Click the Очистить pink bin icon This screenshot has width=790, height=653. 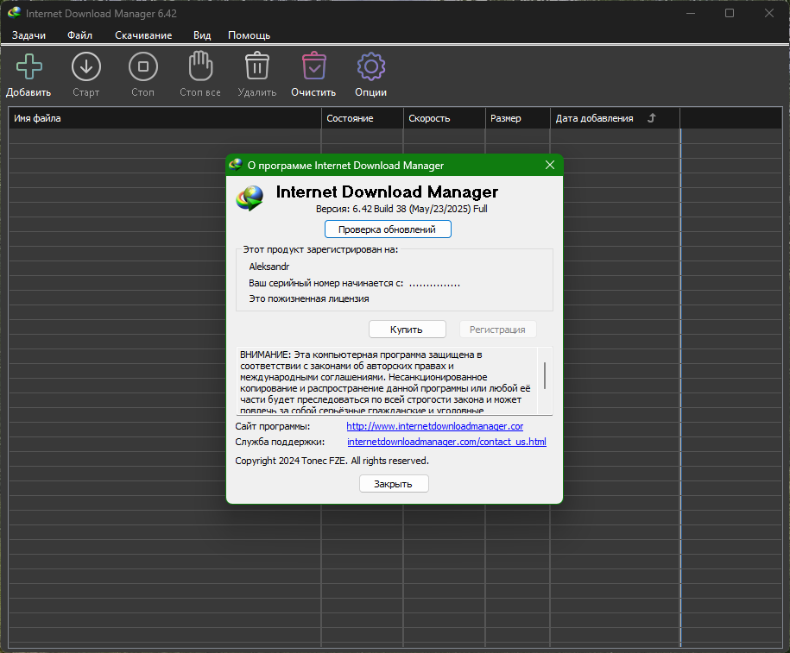point(314,66)
